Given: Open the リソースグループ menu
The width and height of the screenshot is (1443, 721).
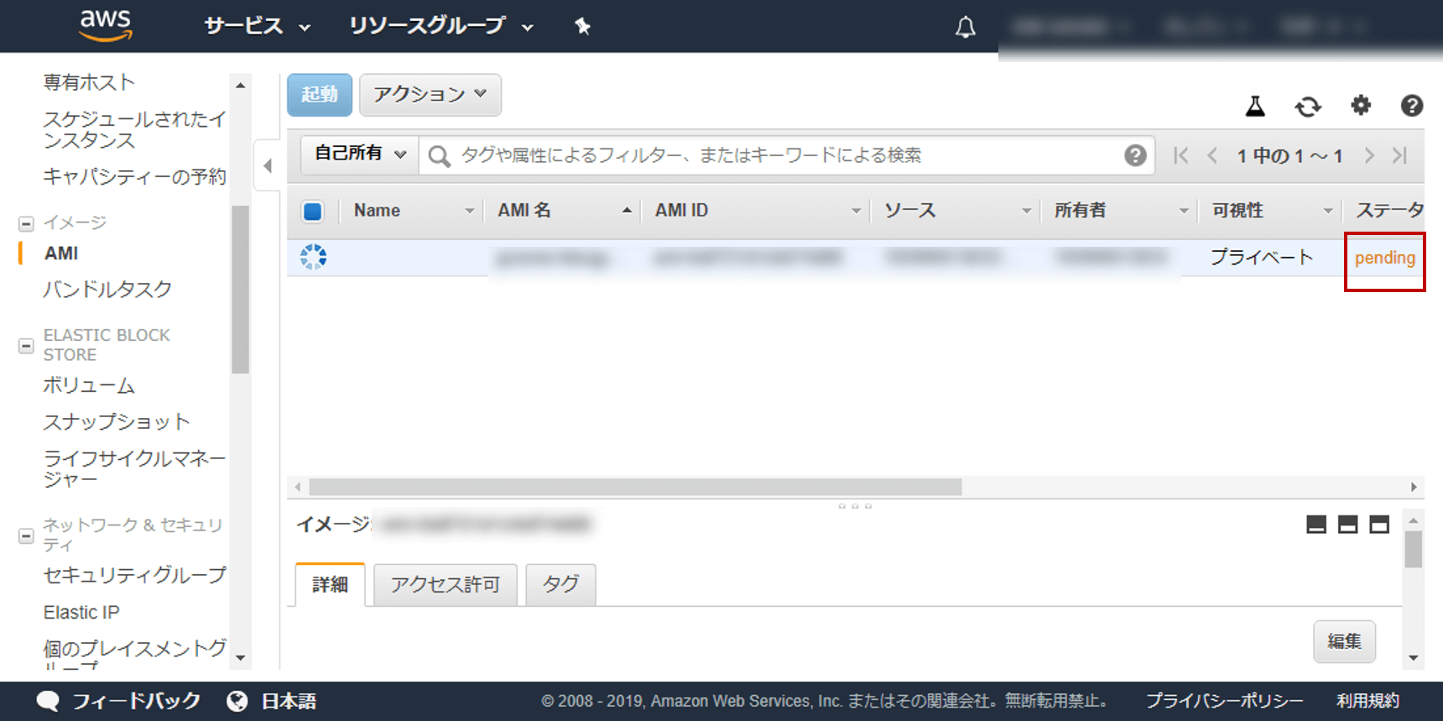Looking at the screenshot, I should click(441, 26).
